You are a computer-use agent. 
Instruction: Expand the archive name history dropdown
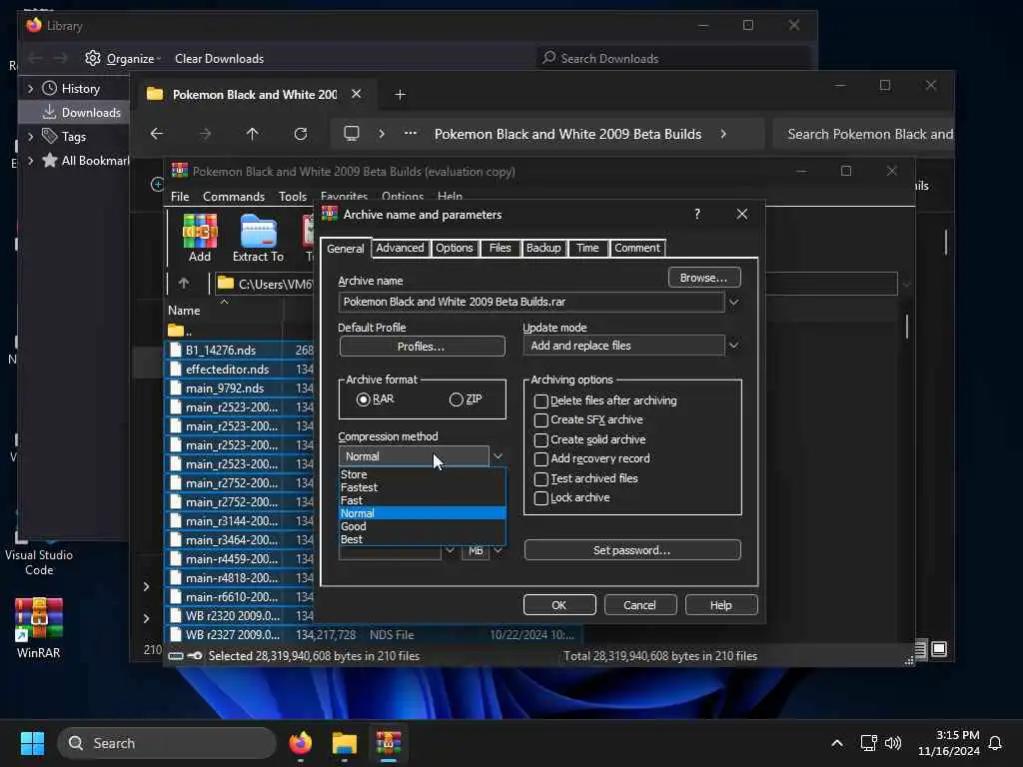pyautogui.click(x=734, y=302)
